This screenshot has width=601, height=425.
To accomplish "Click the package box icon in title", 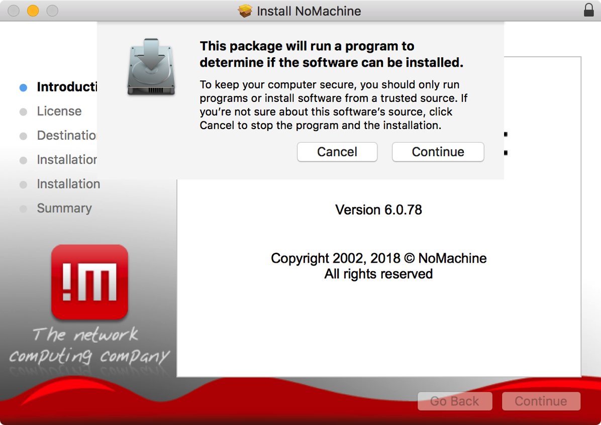I will click(245, 11).
